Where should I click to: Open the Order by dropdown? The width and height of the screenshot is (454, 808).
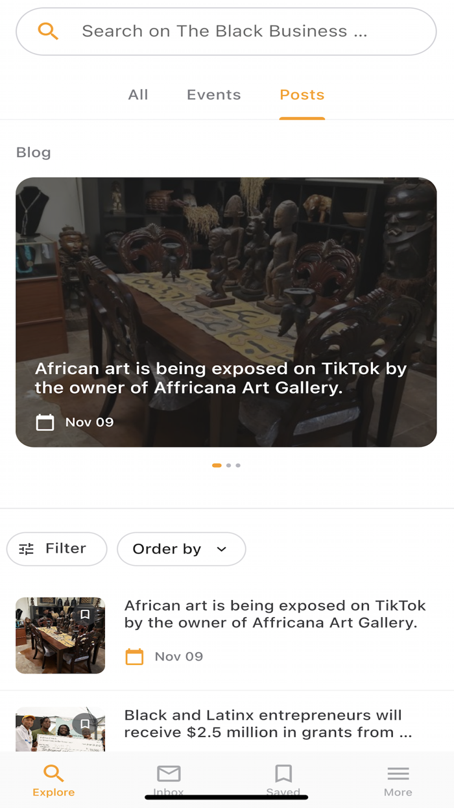181,549
